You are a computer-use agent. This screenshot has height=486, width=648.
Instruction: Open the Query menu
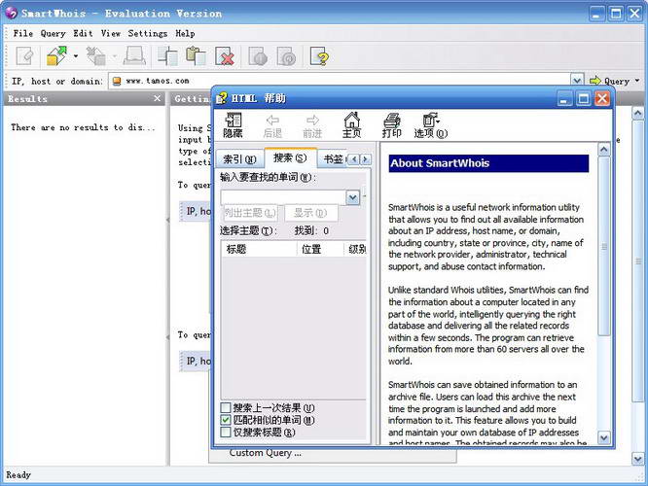pyautogui.click(x=53, y=33)
